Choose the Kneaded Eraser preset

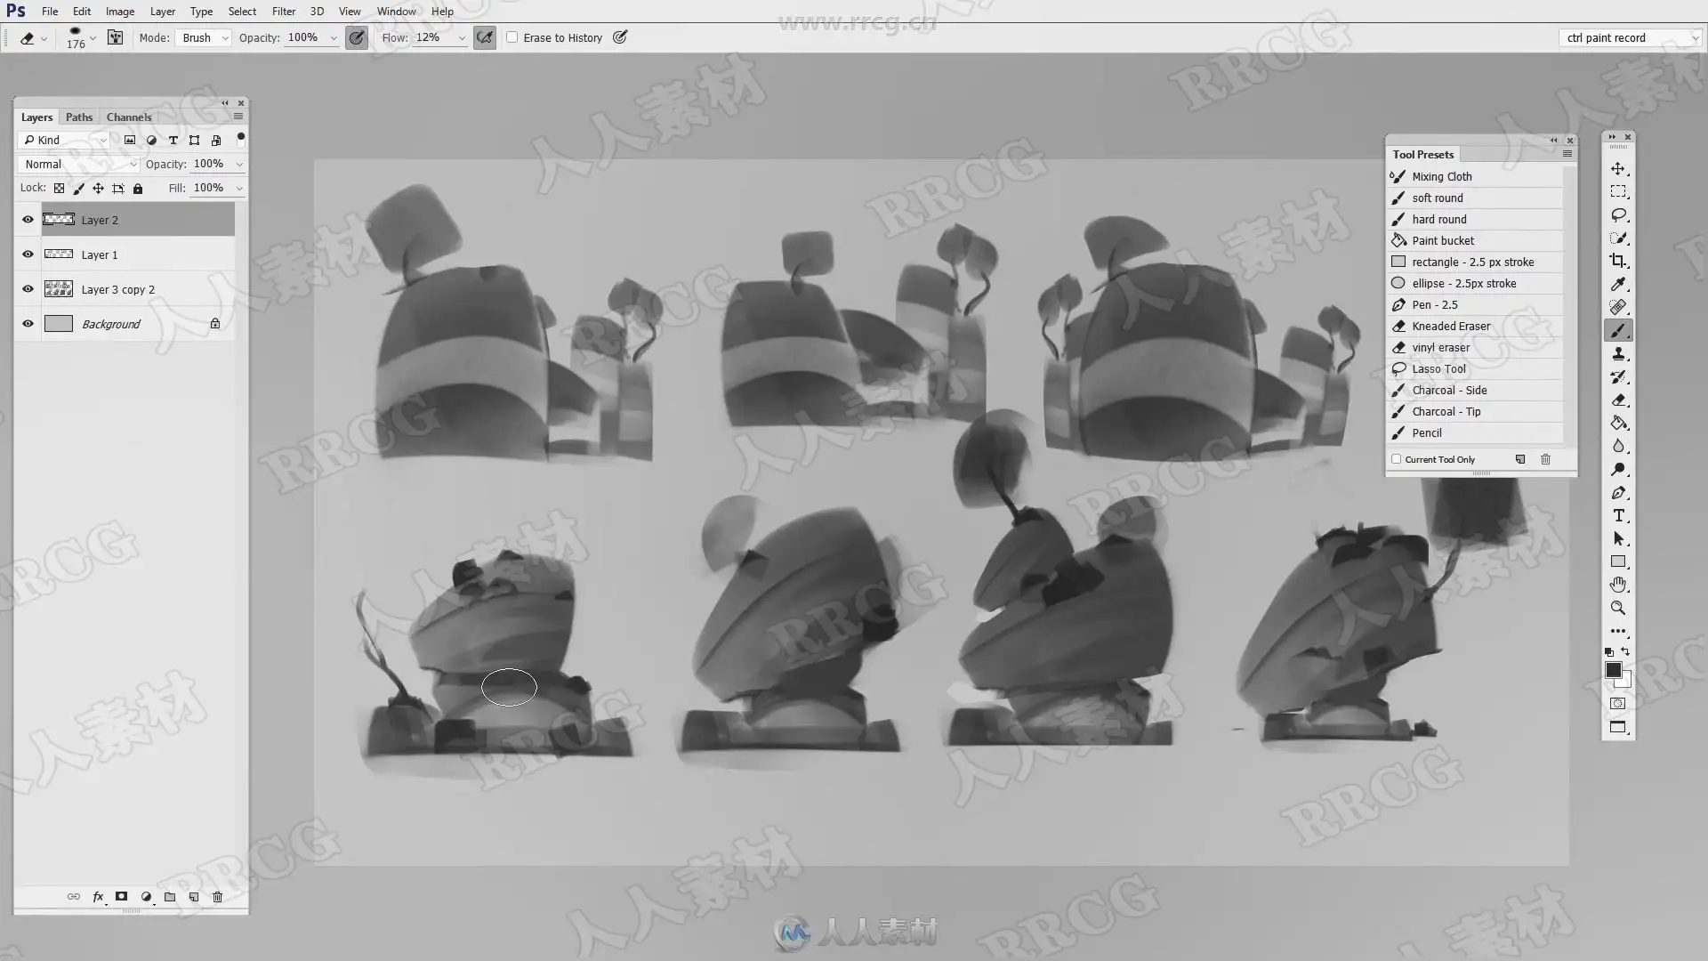[1450, 327]
